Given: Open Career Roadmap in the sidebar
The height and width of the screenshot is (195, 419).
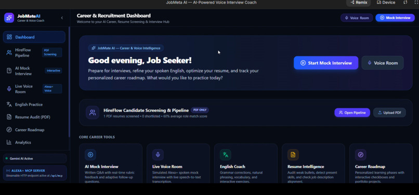Looking at the screenshot, I should [34, 130].
